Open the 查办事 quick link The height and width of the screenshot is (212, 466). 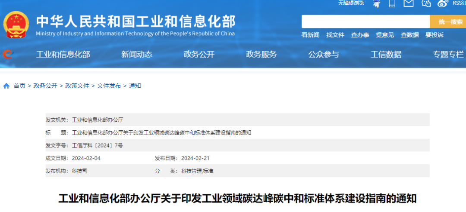360,35
